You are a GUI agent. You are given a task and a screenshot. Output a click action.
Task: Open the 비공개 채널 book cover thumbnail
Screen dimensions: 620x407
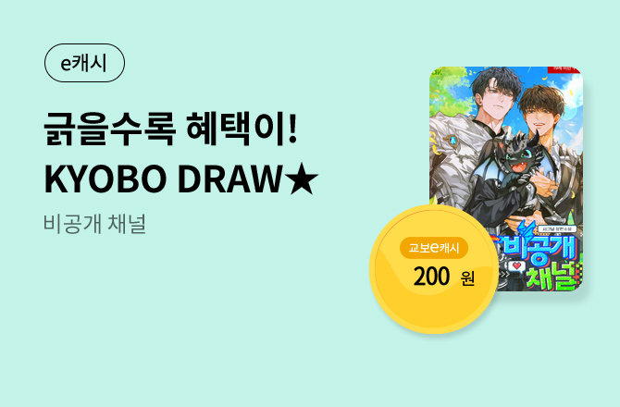point(506,179)
